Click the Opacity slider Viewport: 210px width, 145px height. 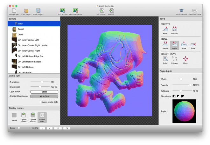tap(182, 85)
